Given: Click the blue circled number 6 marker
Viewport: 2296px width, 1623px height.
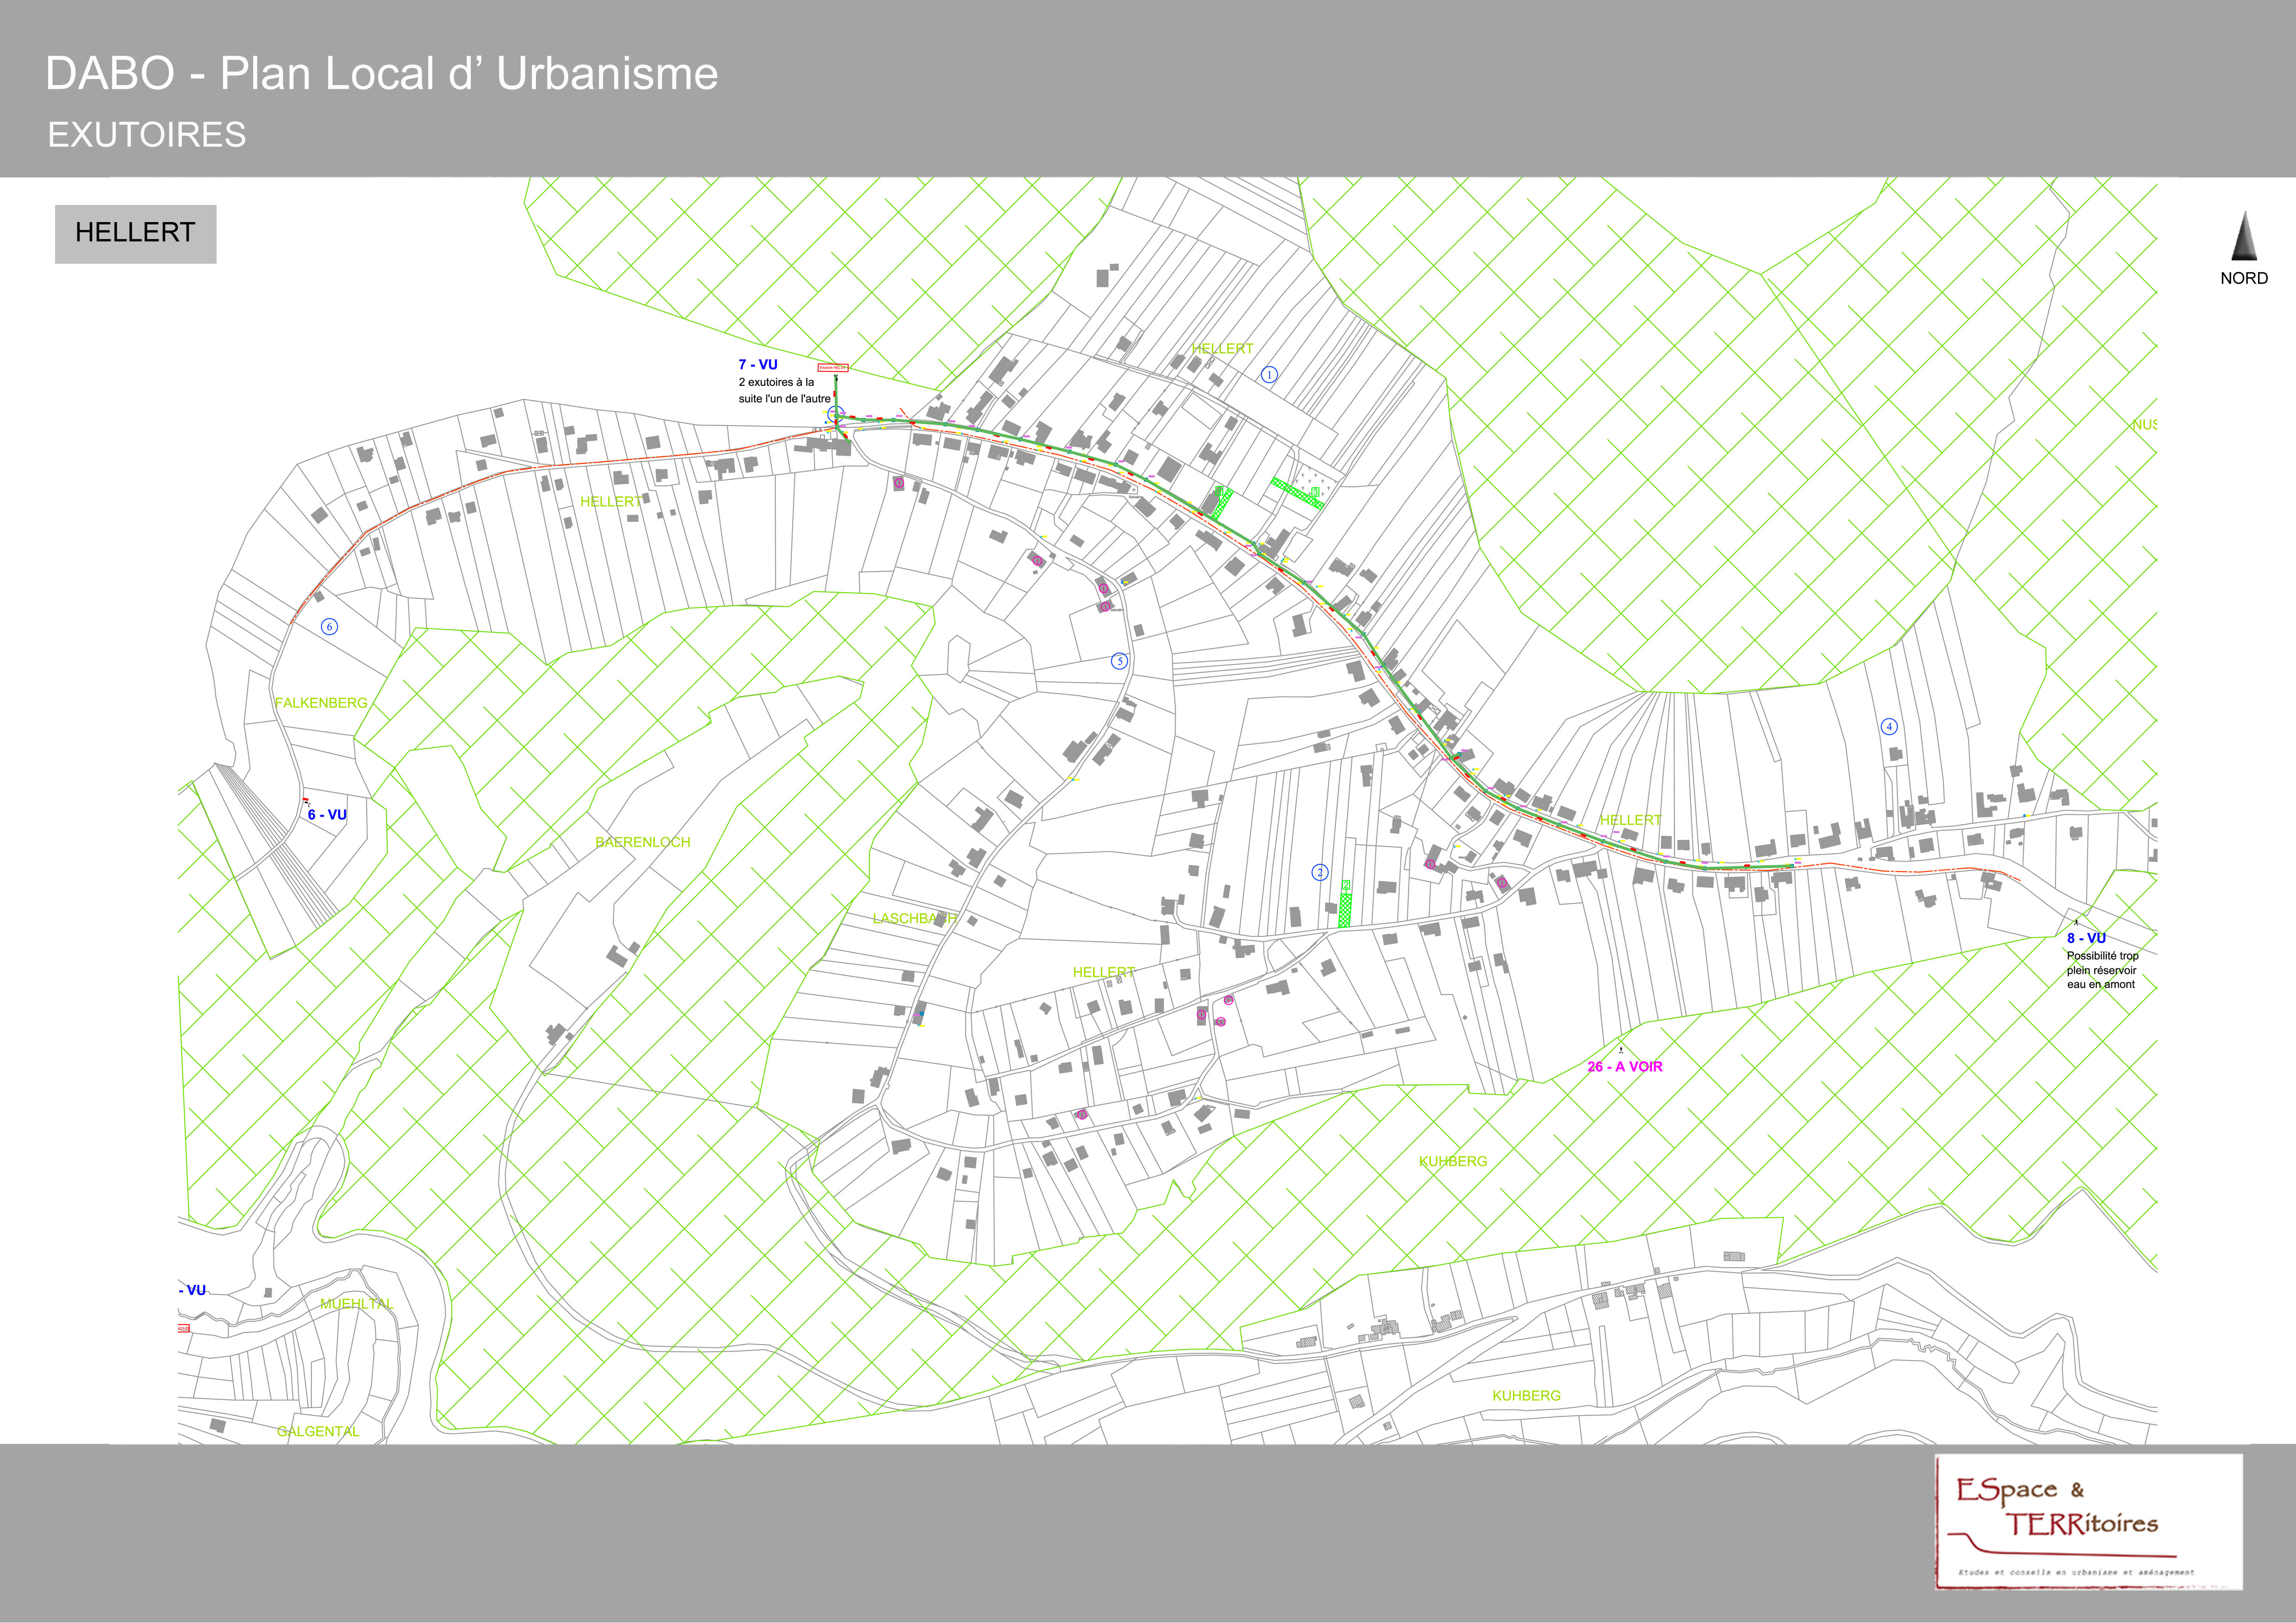Looking at the screenshot, I should [x=329, y=626].
